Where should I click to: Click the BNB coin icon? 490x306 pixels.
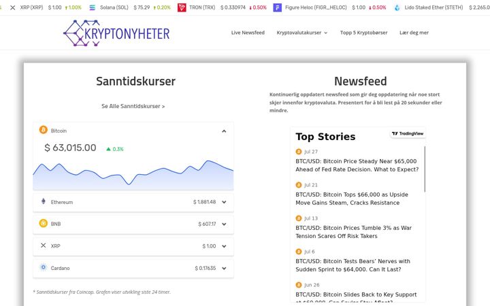click(x=43, y=223)
